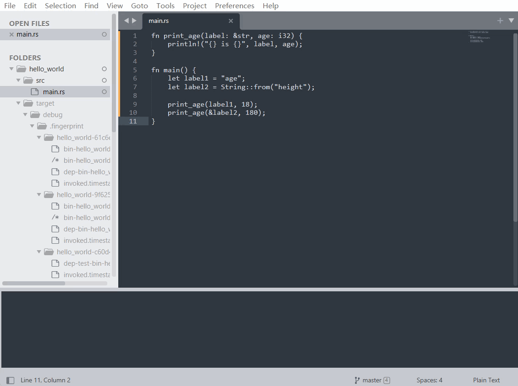Collapse the target folder
The image size is (518, 386).
click(18, 103)
